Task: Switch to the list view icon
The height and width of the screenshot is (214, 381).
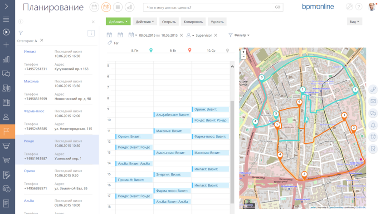Action: (118, 7)
